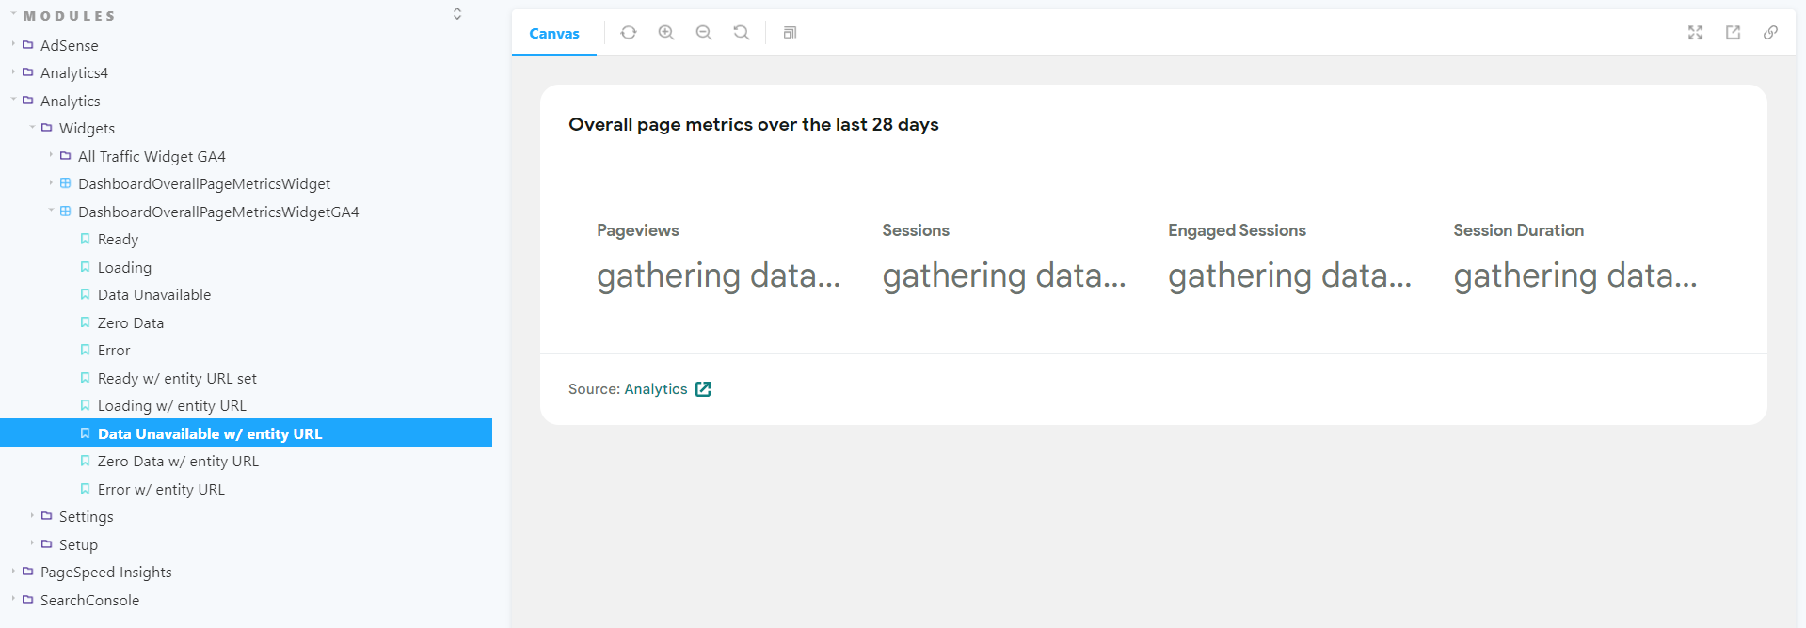Copy the canvas link
1806x628 pixels.
click(1771, 32)
